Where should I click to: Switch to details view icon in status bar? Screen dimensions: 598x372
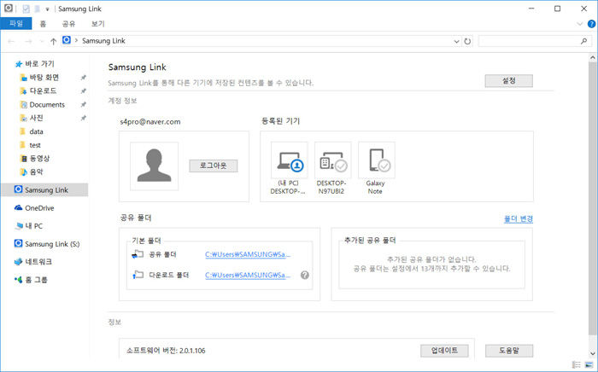click(577, 365)
